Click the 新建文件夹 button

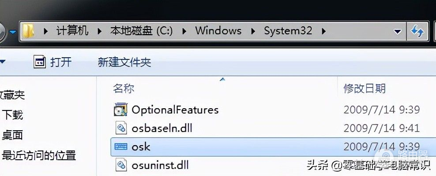124,62
